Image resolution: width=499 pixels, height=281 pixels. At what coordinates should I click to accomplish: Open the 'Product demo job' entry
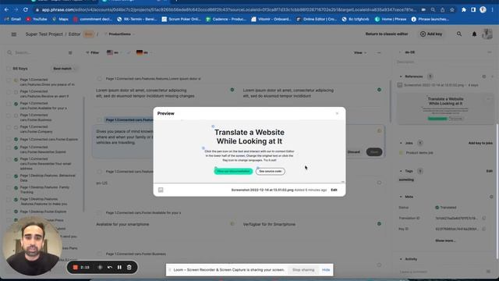click(419, 153)
